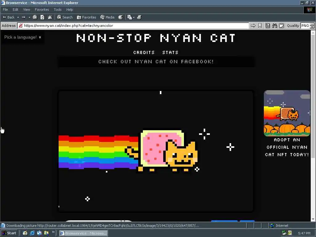Print the page with the Print icon
Viewport: 316px width, 237px height.
tap(139, 17)
